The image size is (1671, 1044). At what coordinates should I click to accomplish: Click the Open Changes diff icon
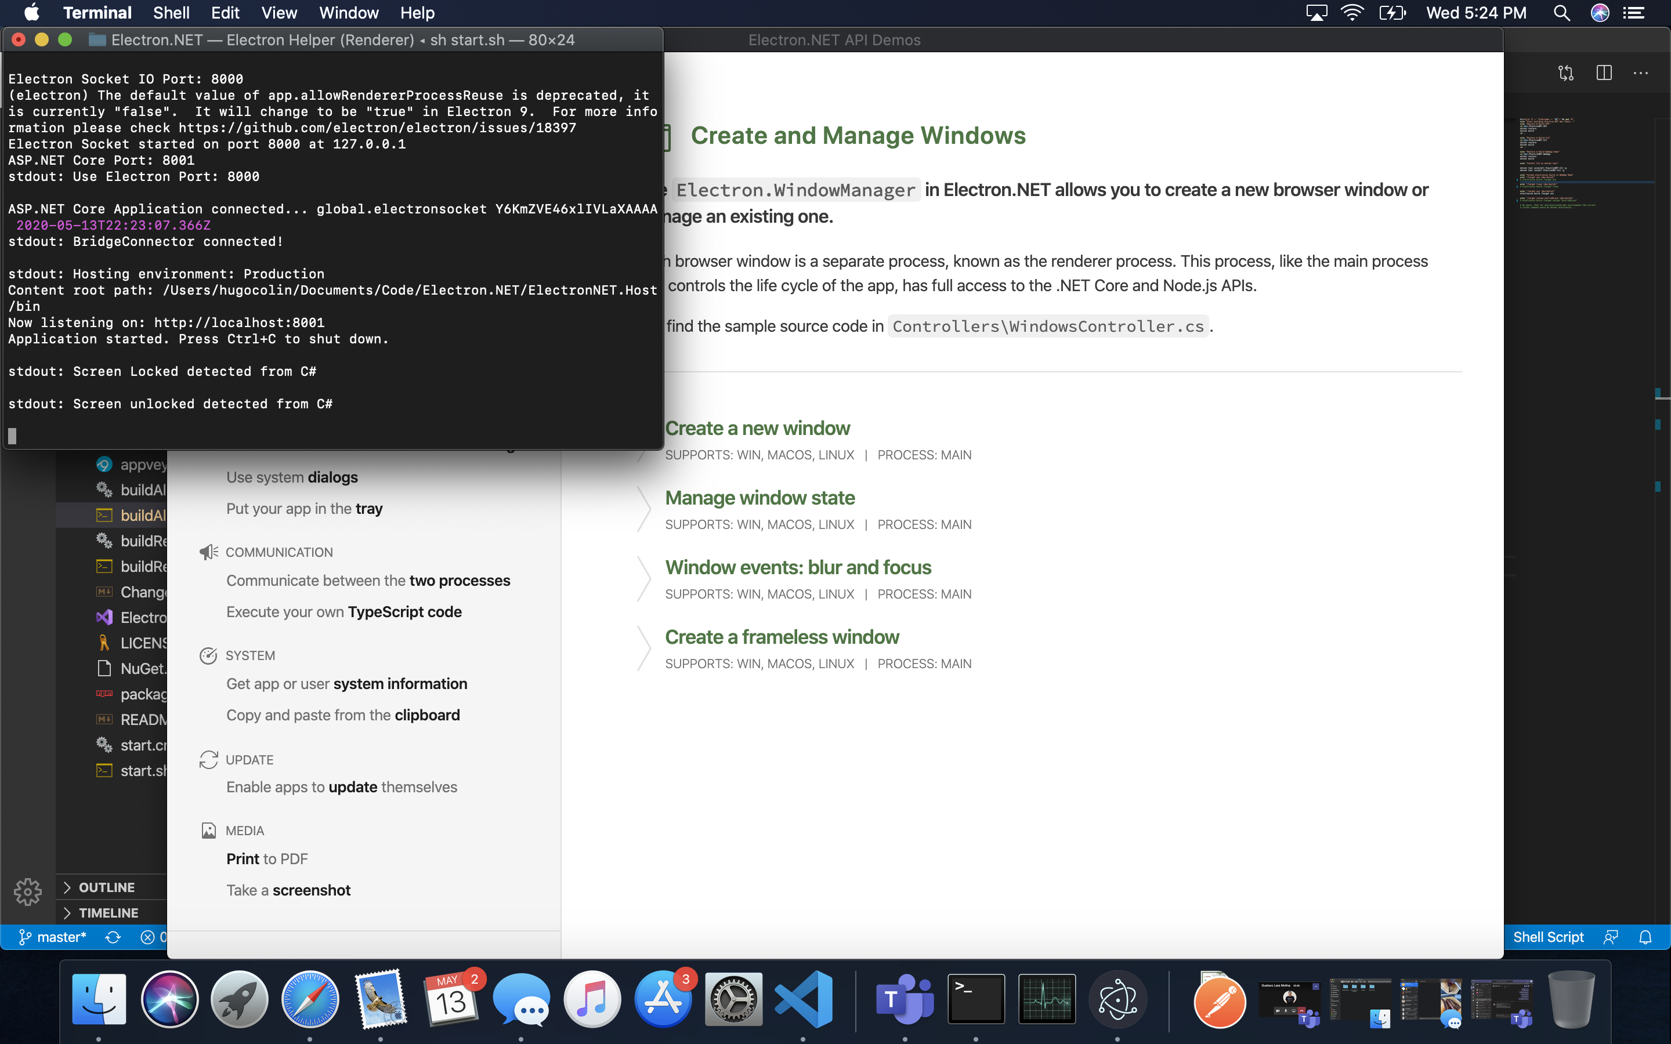(x=1566, y=72)
